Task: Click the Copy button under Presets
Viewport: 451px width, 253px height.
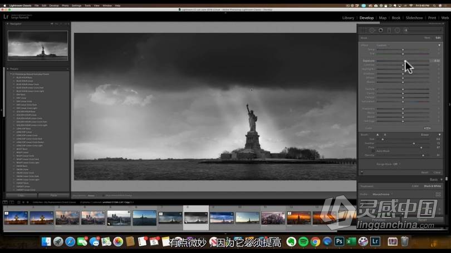Action: tap(21, 195)
